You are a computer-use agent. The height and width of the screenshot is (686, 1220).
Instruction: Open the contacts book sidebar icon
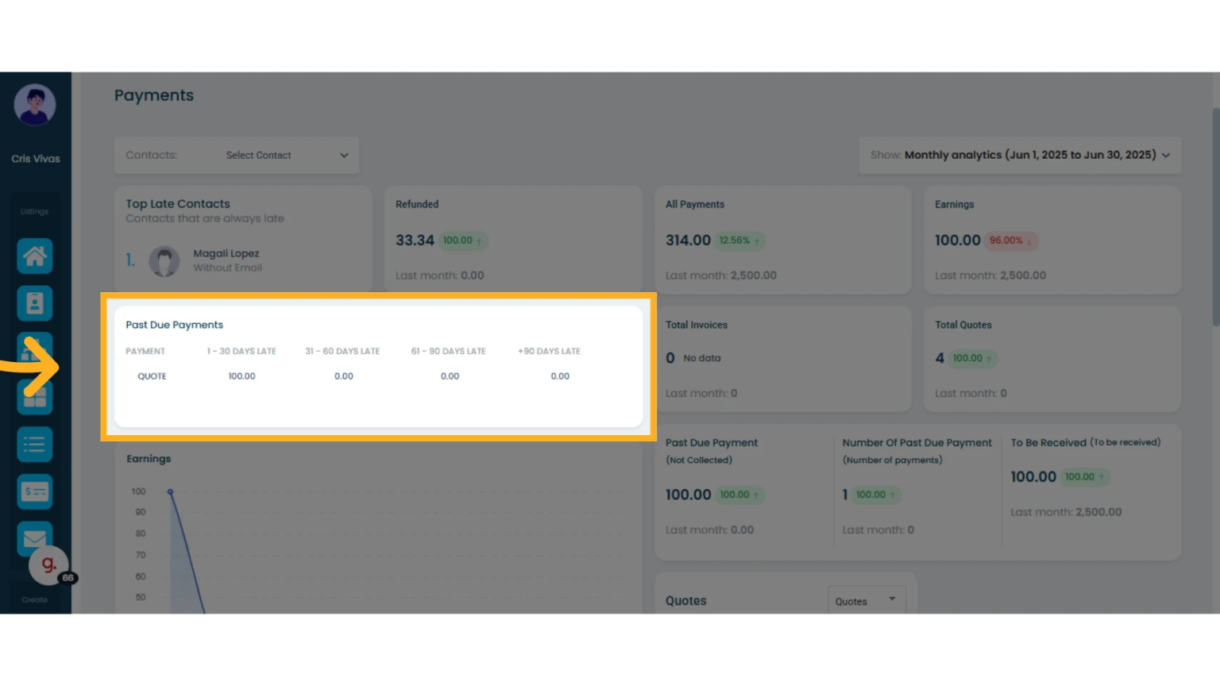pyautogui.click(x=34, y=303)
